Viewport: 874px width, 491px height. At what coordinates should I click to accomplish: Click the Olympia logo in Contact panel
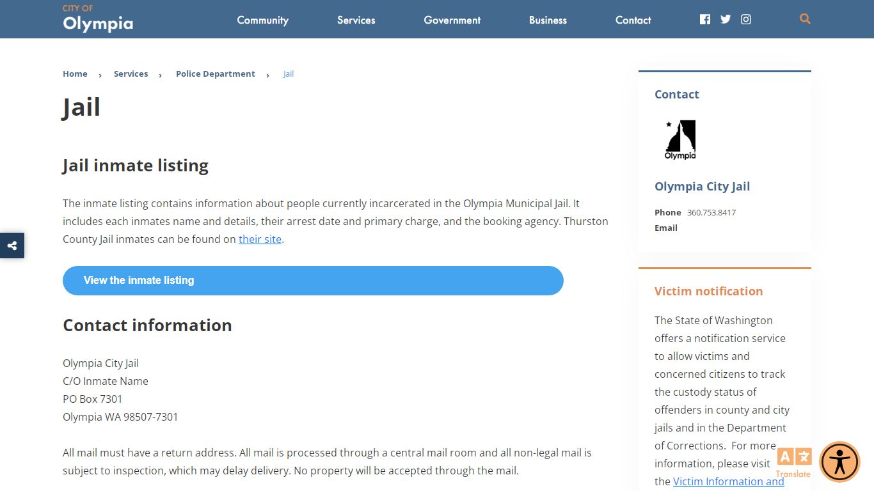pyautogui.click(x=680, y=140)
